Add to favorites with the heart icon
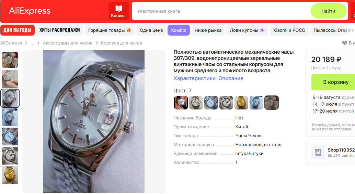This screenshot has width=355, height=194. (x=344, y=43)
